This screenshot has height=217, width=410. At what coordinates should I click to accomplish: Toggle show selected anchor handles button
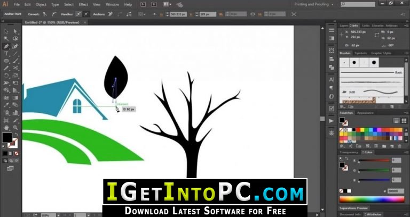coord(78,14)
